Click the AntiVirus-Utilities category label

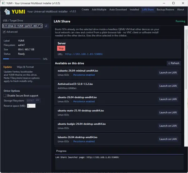pos(67,88)
